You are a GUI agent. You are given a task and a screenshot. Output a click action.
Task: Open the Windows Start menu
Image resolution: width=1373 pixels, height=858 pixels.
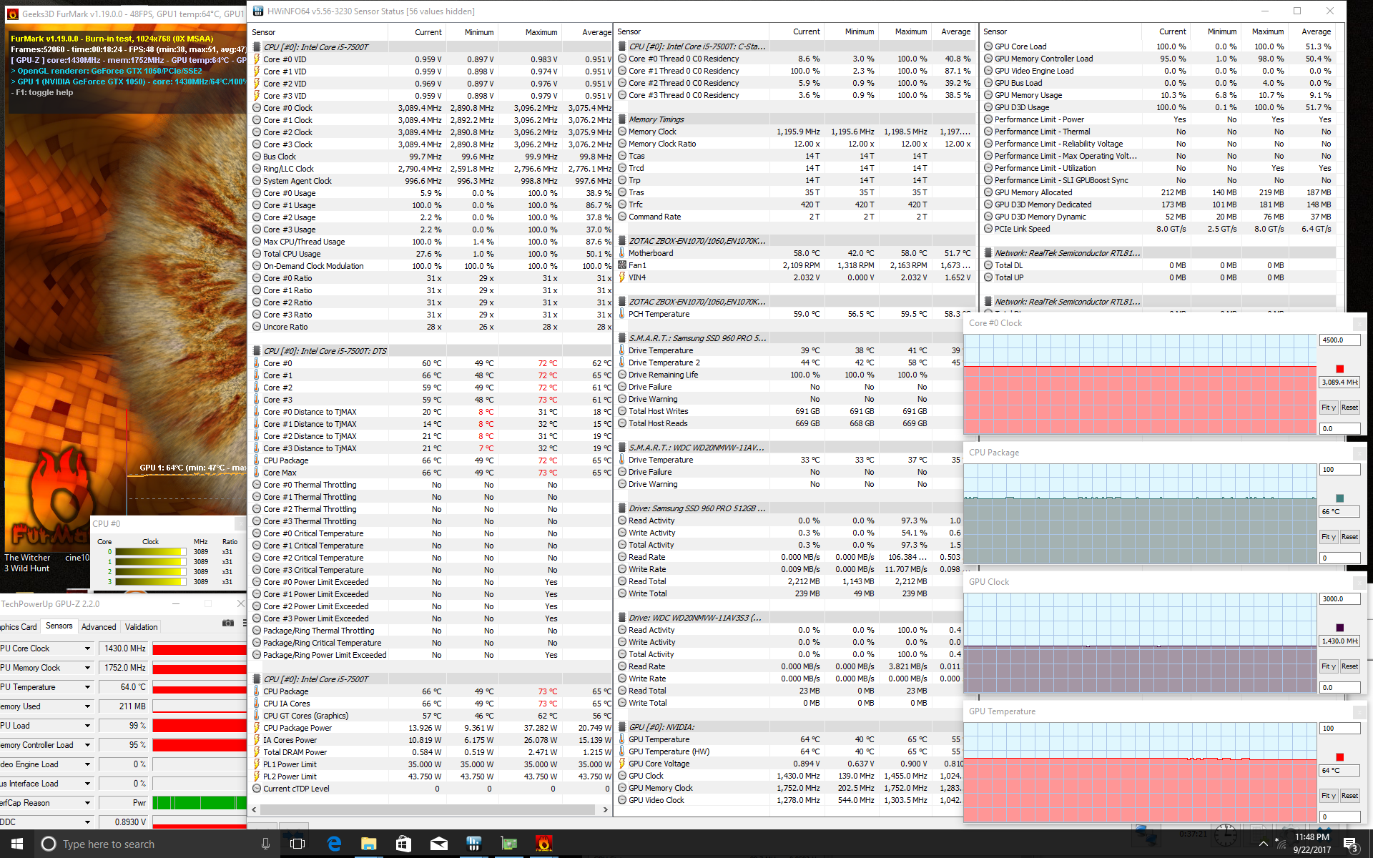[17, 844]
